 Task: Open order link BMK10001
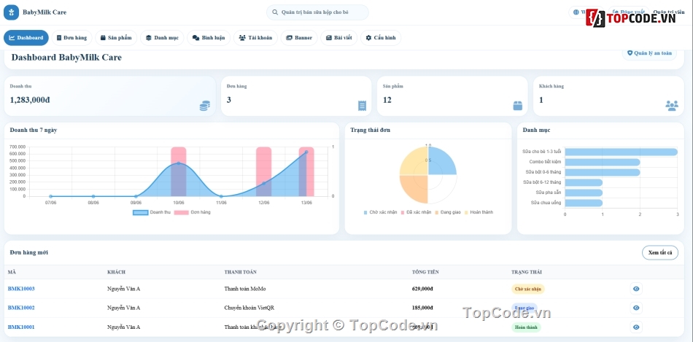pos(21,327)
